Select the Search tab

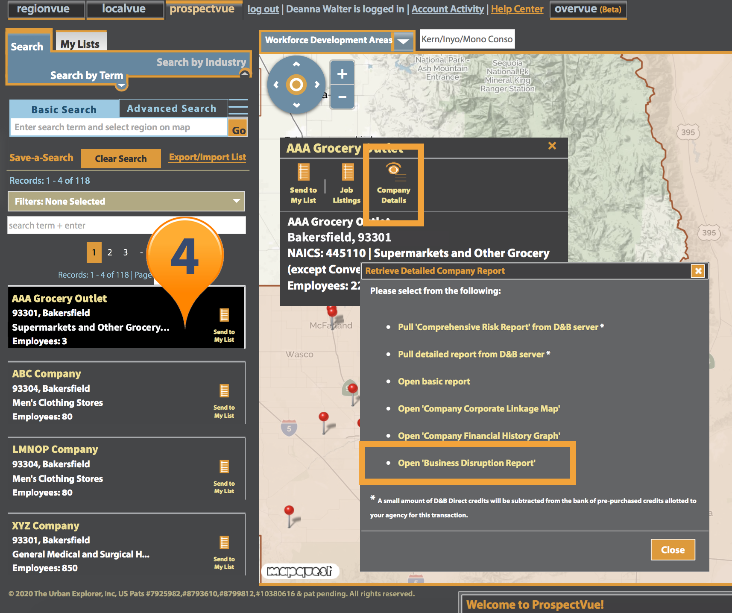[27, 46]
